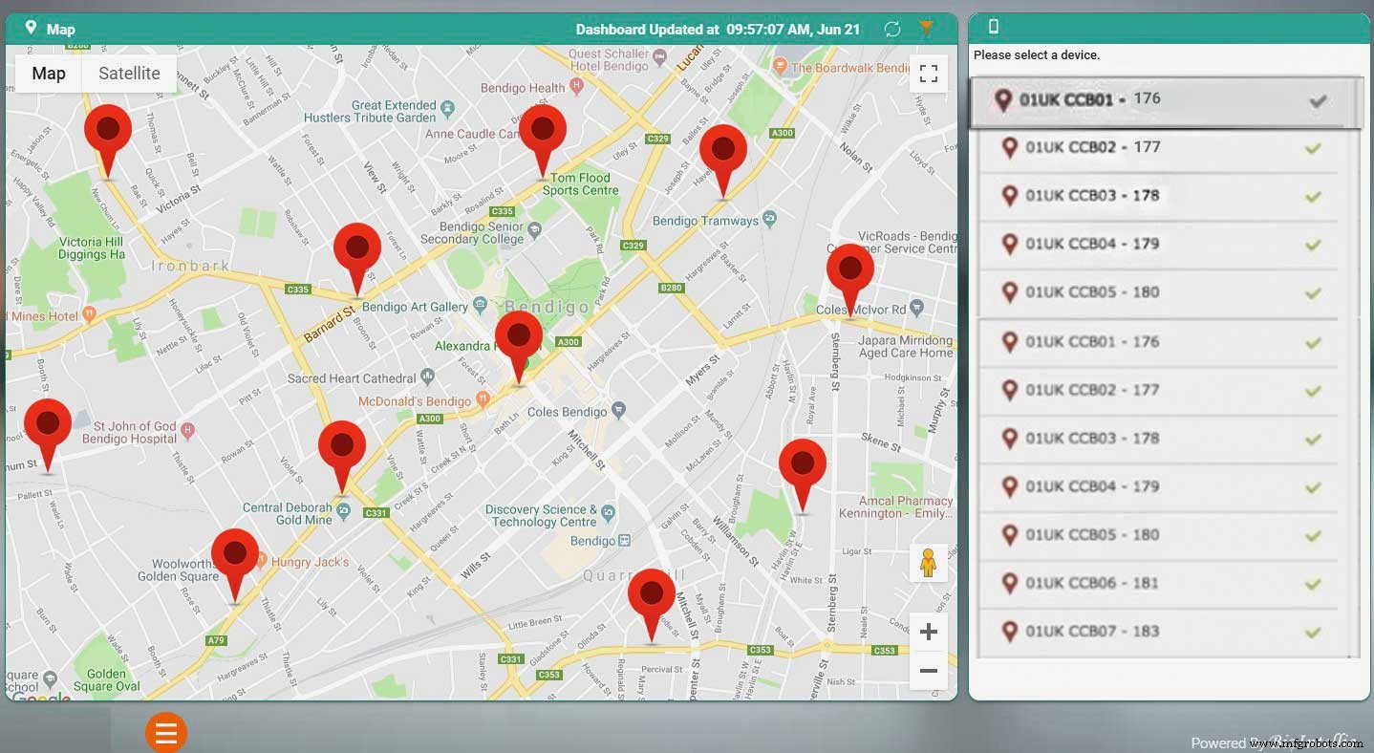Select the Pegman street view icon
Screen dimensions: 1374x753
pyautogui.click(x=928, y=563)
